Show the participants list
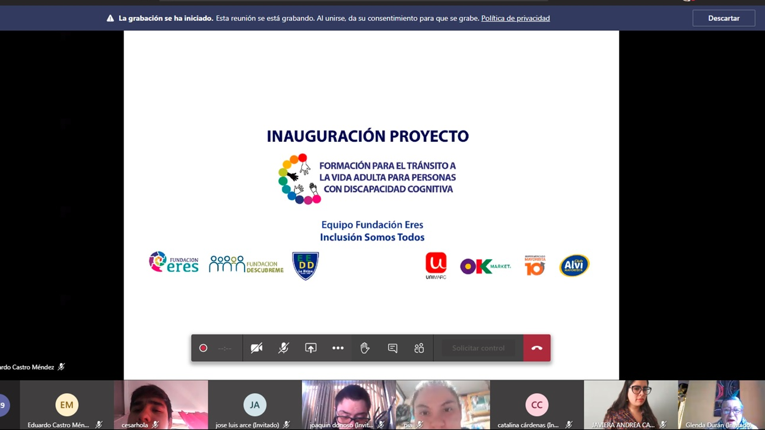 419,348
